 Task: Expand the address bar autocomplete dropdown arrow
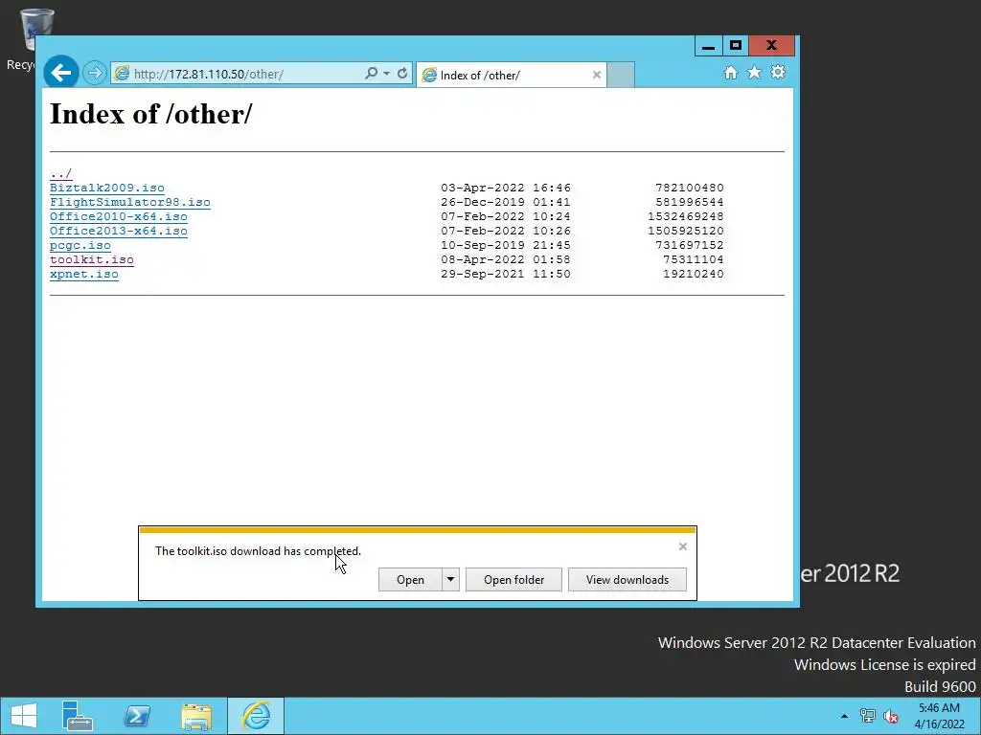coord(387,73)
